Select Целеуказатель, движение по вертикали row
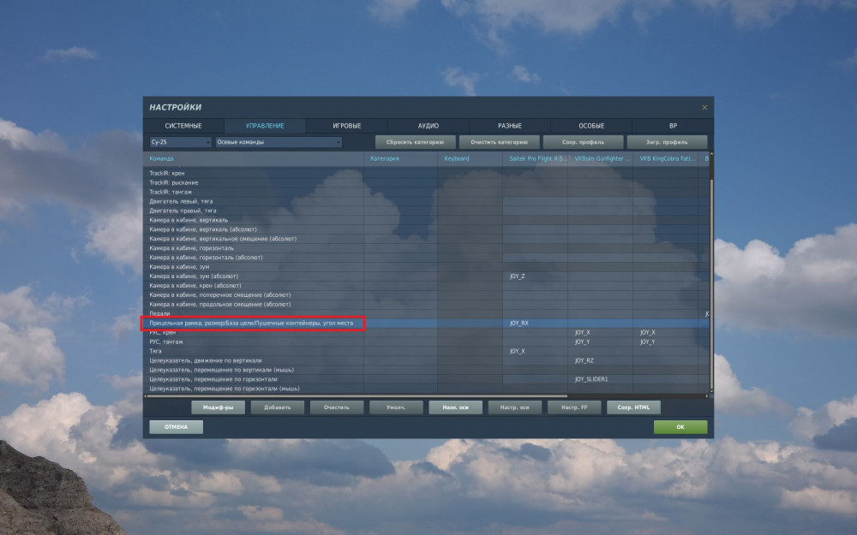Screen dimensions: 857x535 coord(426,360)
